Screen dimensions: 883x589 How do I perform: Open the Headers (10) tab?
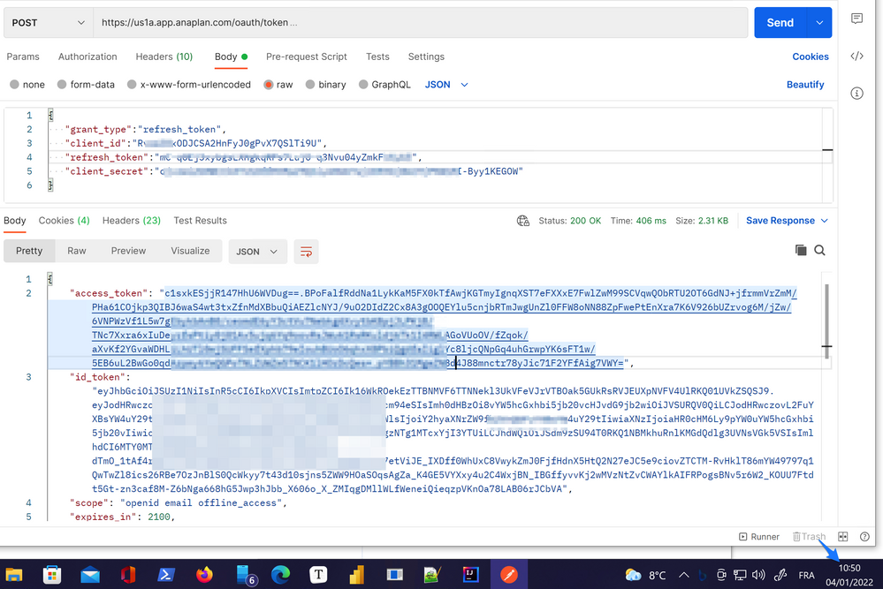164,57
